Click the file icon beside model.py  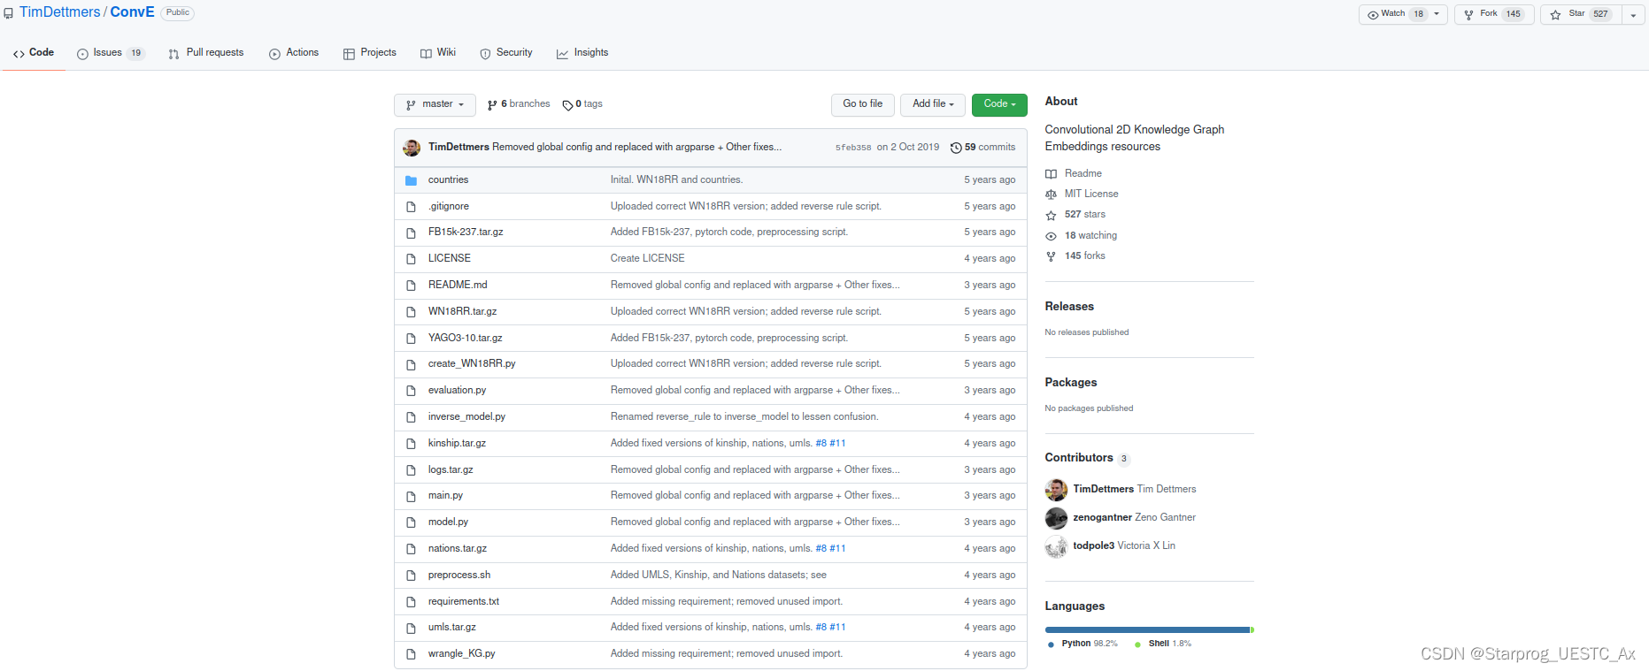[x=411, y=522]
